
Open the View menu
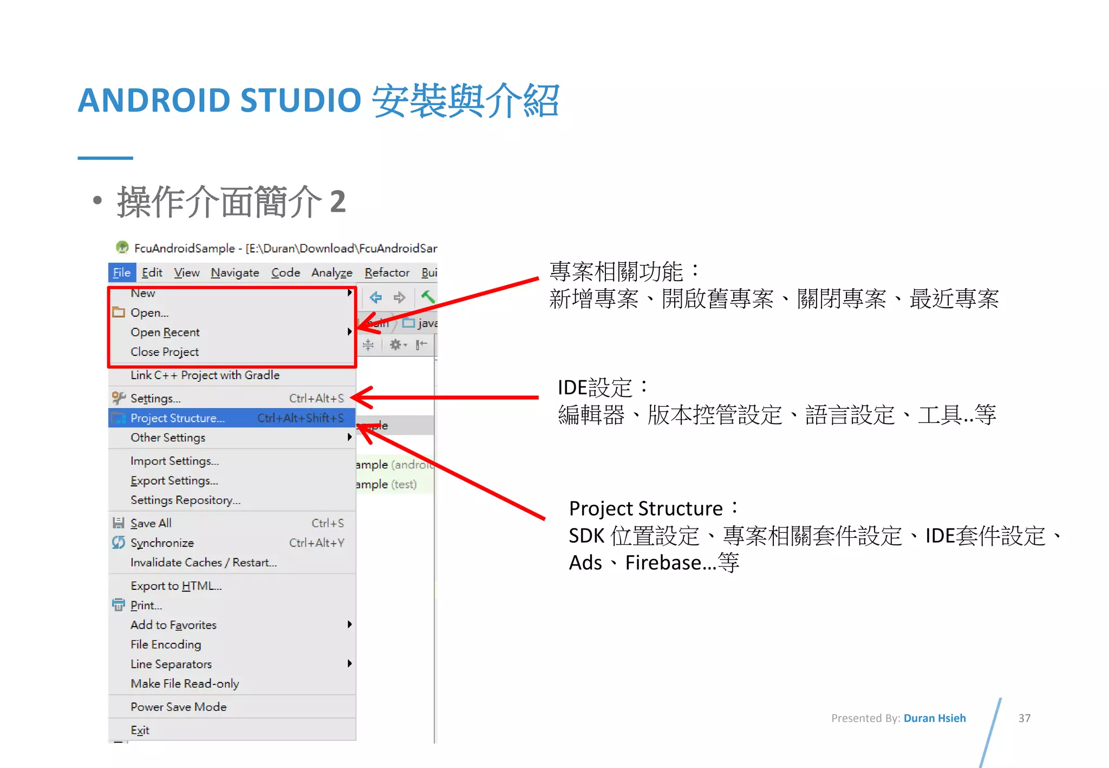point(187,272)
